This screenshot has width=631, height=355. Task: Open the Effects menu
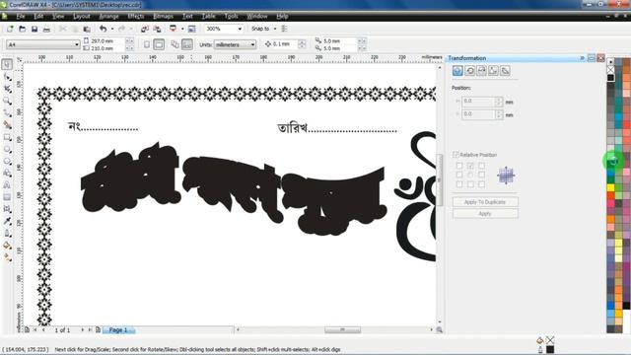point(136,16)
